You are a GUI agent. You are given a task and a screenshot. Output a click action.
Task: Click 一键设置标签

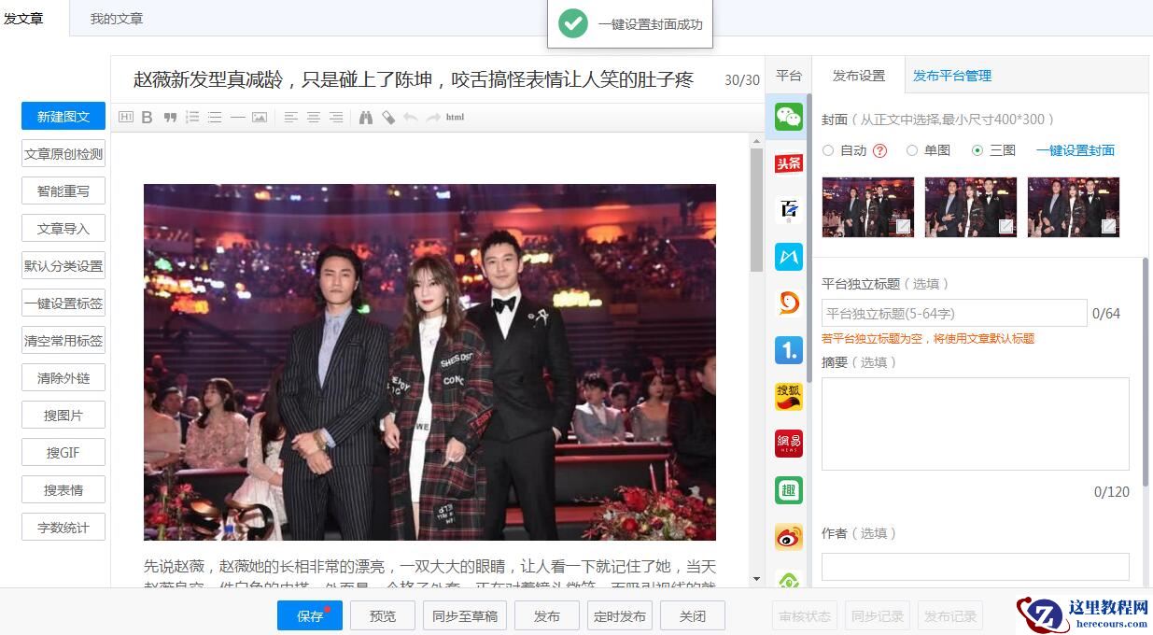(63, 303)
